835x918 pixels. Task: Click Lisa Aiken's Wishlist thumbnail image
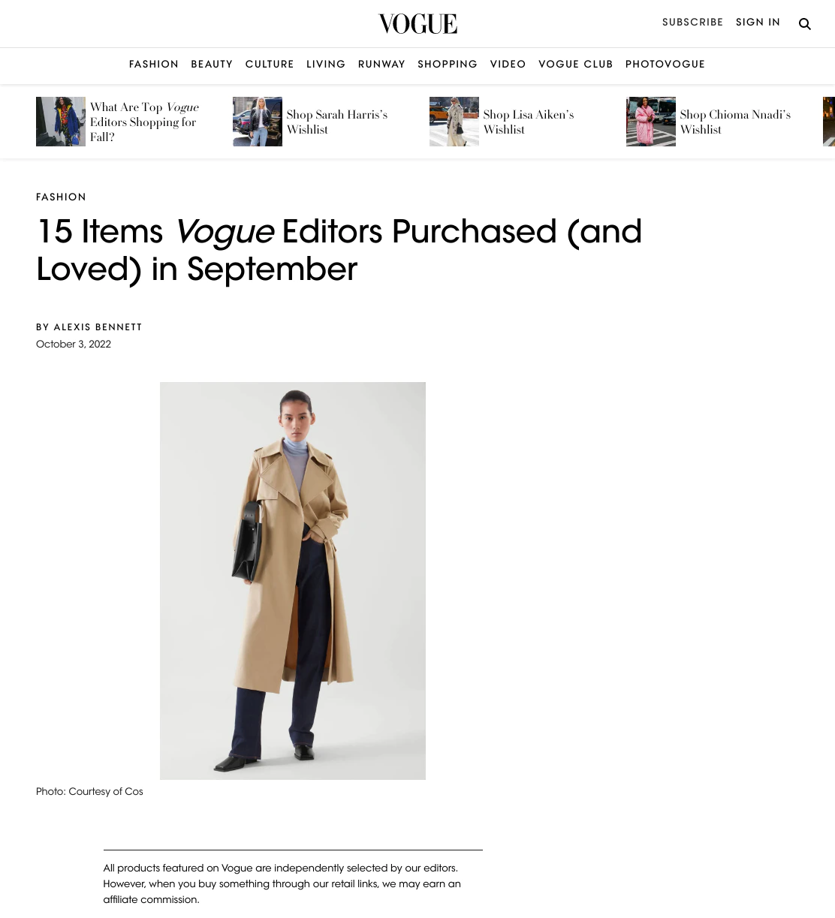coord(454,122)
